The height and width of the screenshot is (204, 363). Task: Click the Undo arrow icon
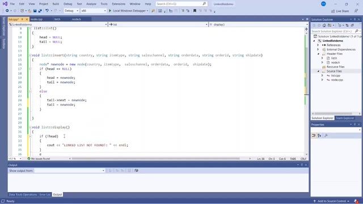click(47, 11)
